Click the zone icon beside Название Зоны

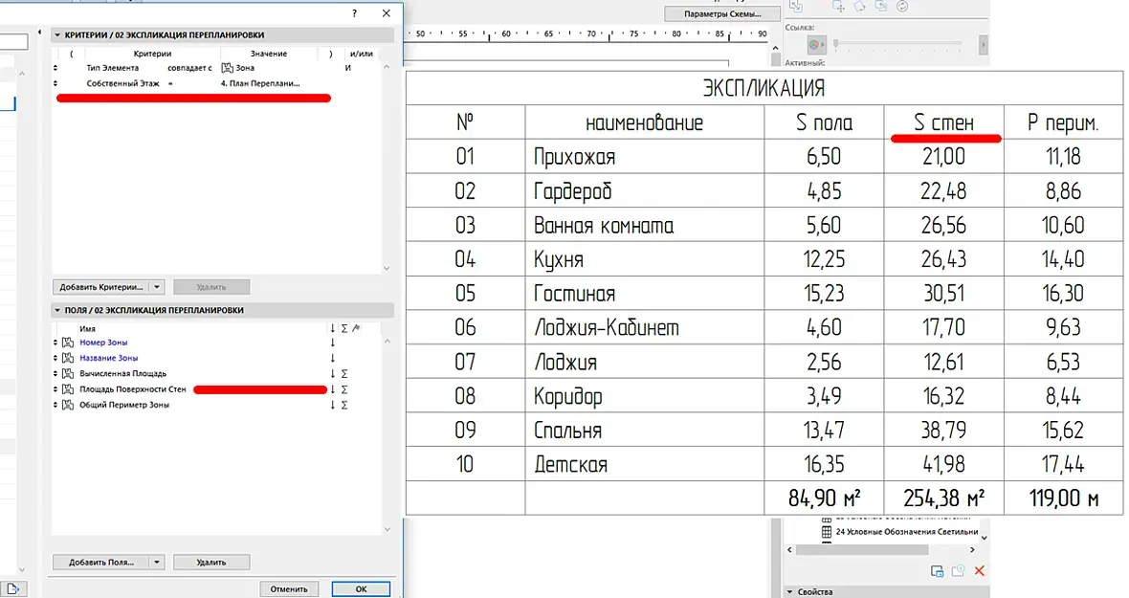click(x=68, y=358)
